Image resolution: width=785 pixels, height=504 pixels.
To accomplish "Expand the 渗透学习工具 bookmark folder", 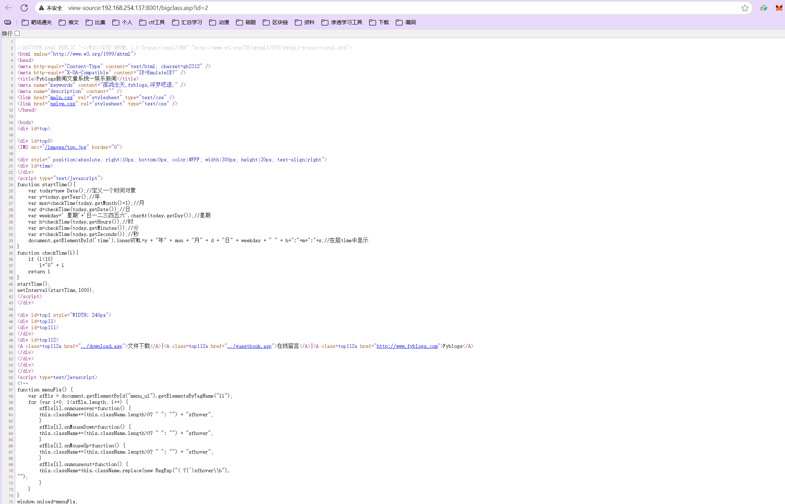I will pos(342,22).
